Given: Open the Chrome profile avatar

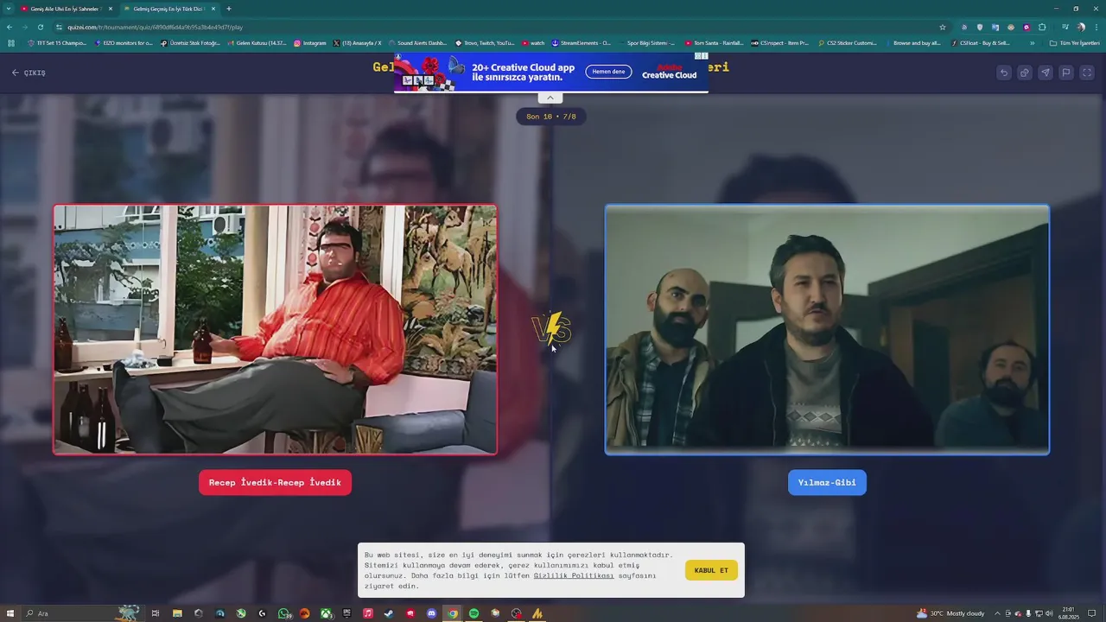Looking at the screenshot, I should point(1081,27).
